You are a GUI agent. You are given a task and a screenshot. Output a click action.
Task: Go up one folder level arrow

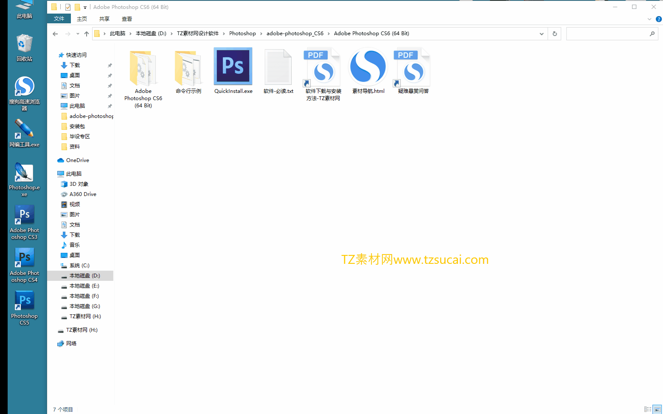coord(87,34)
